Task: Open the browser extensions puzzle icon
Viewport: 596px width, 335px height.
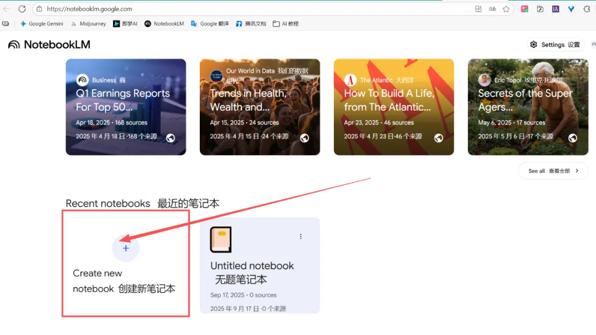Action: (x=587, y=9)
